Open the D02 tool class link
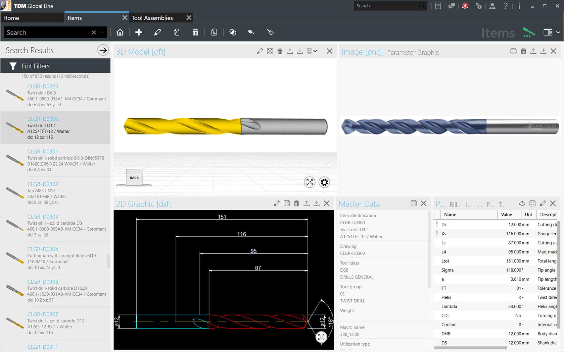Screen dimensions: 564x352 (x=344, y=270)
